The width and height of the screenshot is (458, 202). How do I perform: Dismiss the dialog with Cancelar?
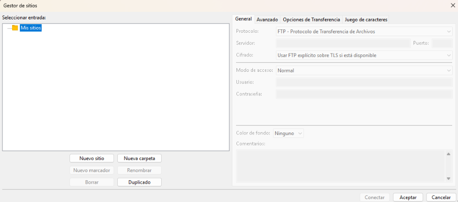coord(441,197)
